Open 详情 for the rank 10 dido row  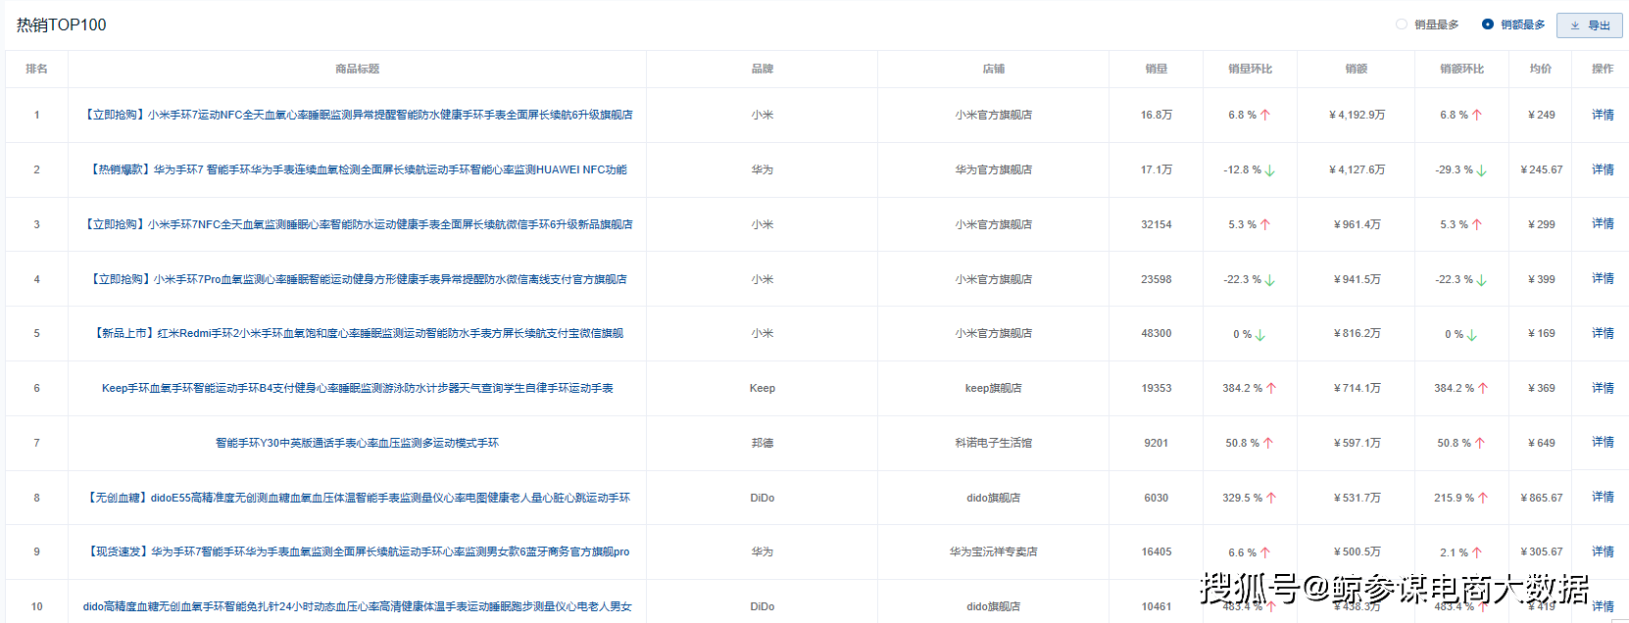(x=1603, y=606)
